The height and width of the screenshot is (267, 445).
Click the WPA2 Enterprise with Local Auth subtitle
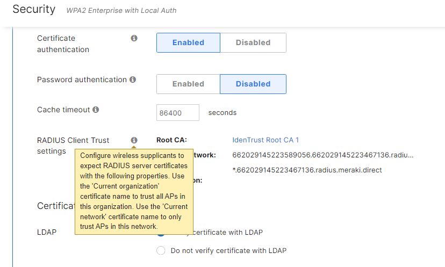(x=121, y=10)
